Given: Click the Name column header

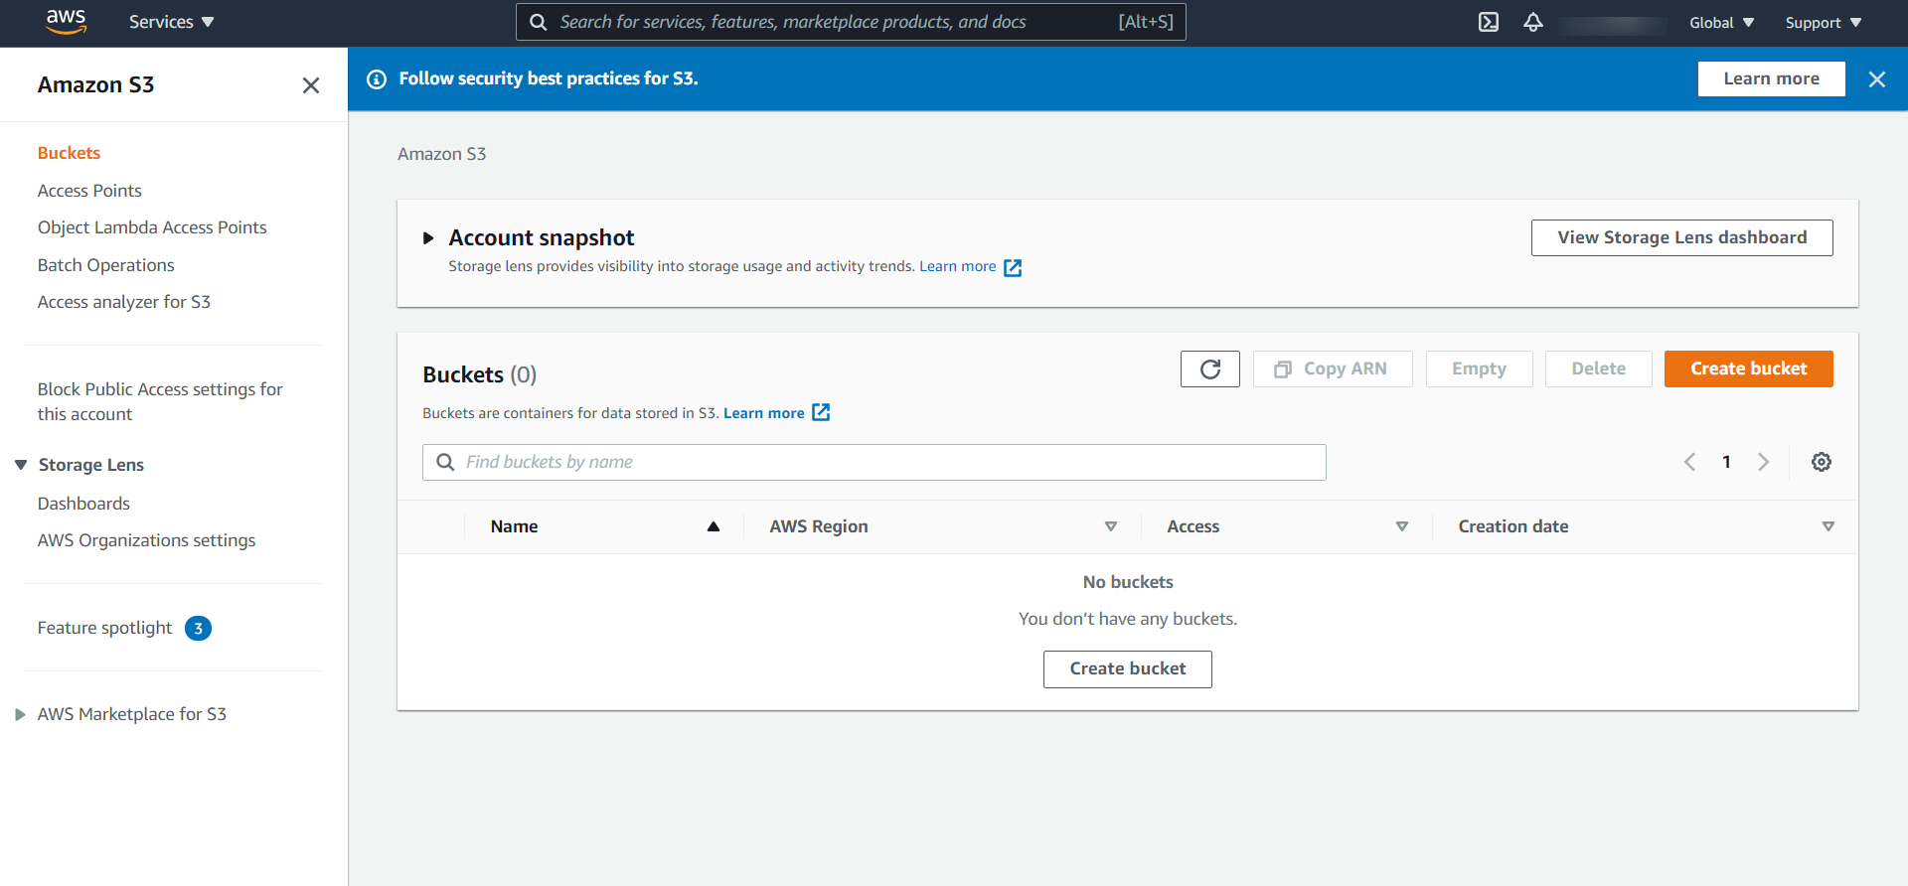Looking at the screenshot, I should point(514,526).
